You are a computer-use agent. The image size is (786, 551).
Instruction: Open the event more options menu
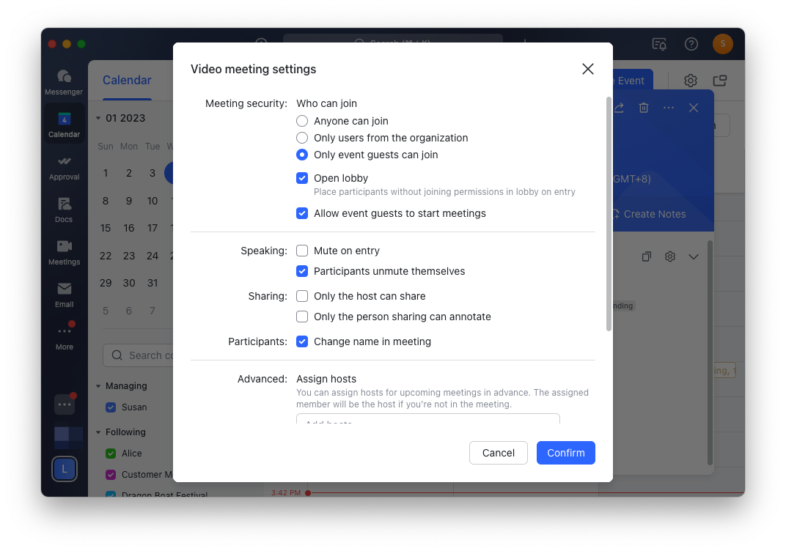pos(668,107)
